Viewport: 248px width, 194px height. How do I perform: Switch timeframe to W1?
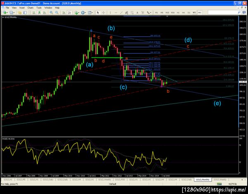(194, 12)
